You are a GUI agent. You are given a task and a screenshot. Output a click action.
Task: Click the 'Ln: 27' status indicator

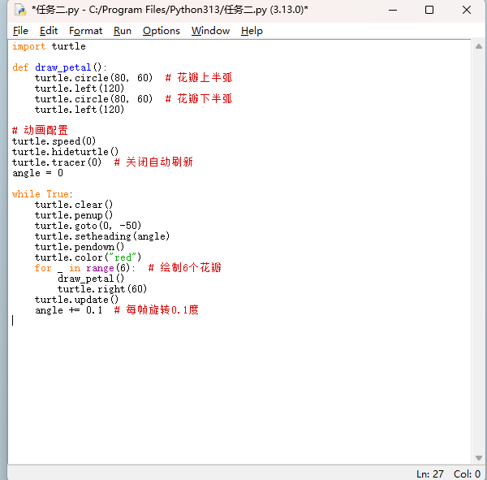point(430,474)
